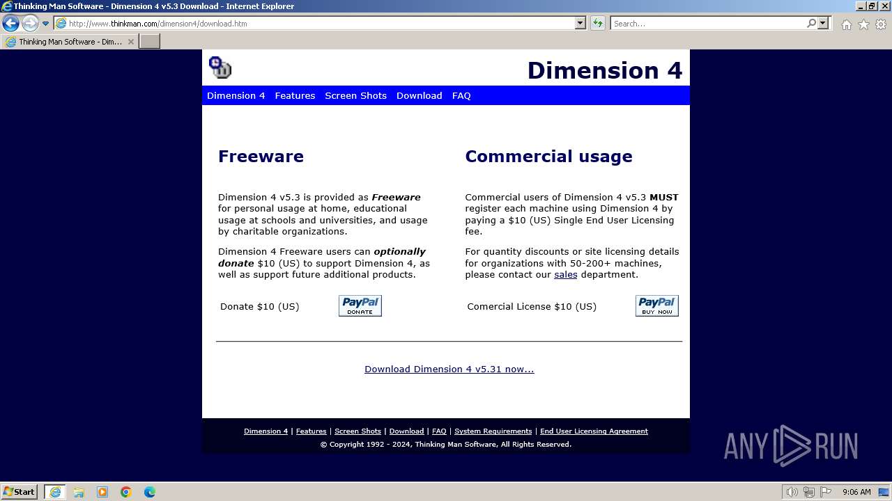Open FAQ in blue nav bar
This screenshot has height=501, width=892.
(x=461, y=95)
